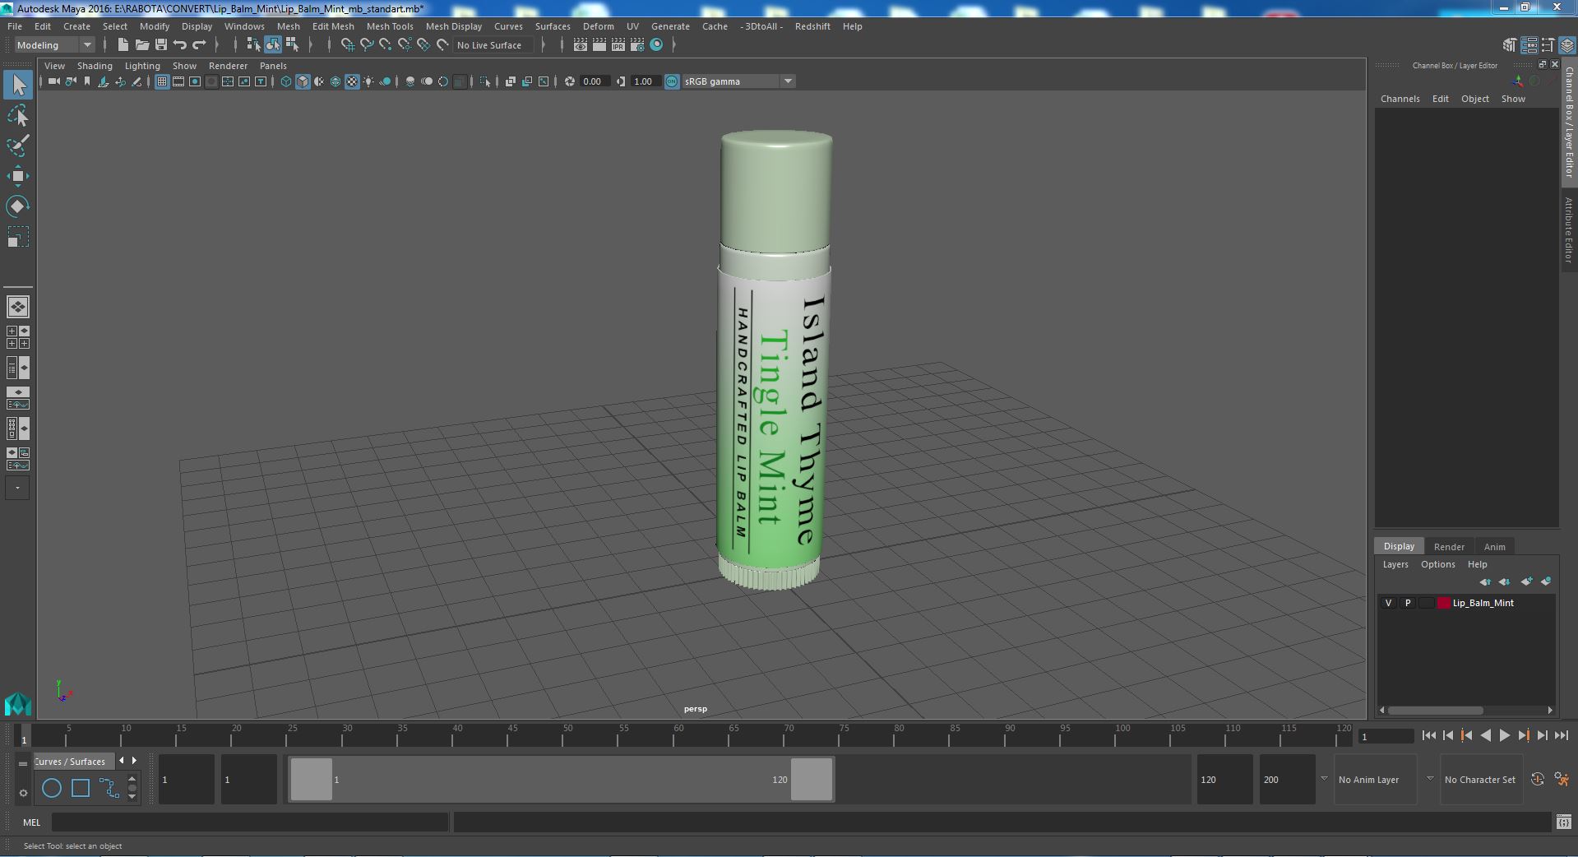The height and width of the screenshot is (857, 1578).
Task: Undo the last action
Action: click(x=180, y=44)
